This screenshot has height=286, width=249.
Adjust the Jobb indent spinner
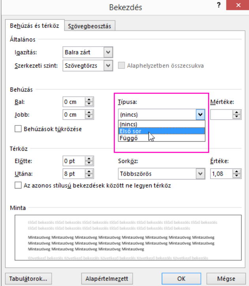click(90, 115)
